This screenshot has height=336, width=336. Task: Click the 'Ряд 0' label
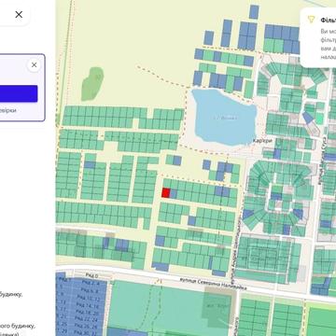(91, 275)
